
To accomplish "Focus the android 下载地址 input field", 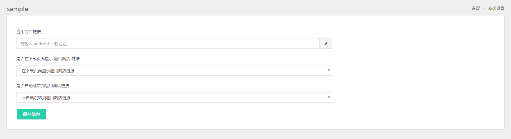I will coord(168,43).
